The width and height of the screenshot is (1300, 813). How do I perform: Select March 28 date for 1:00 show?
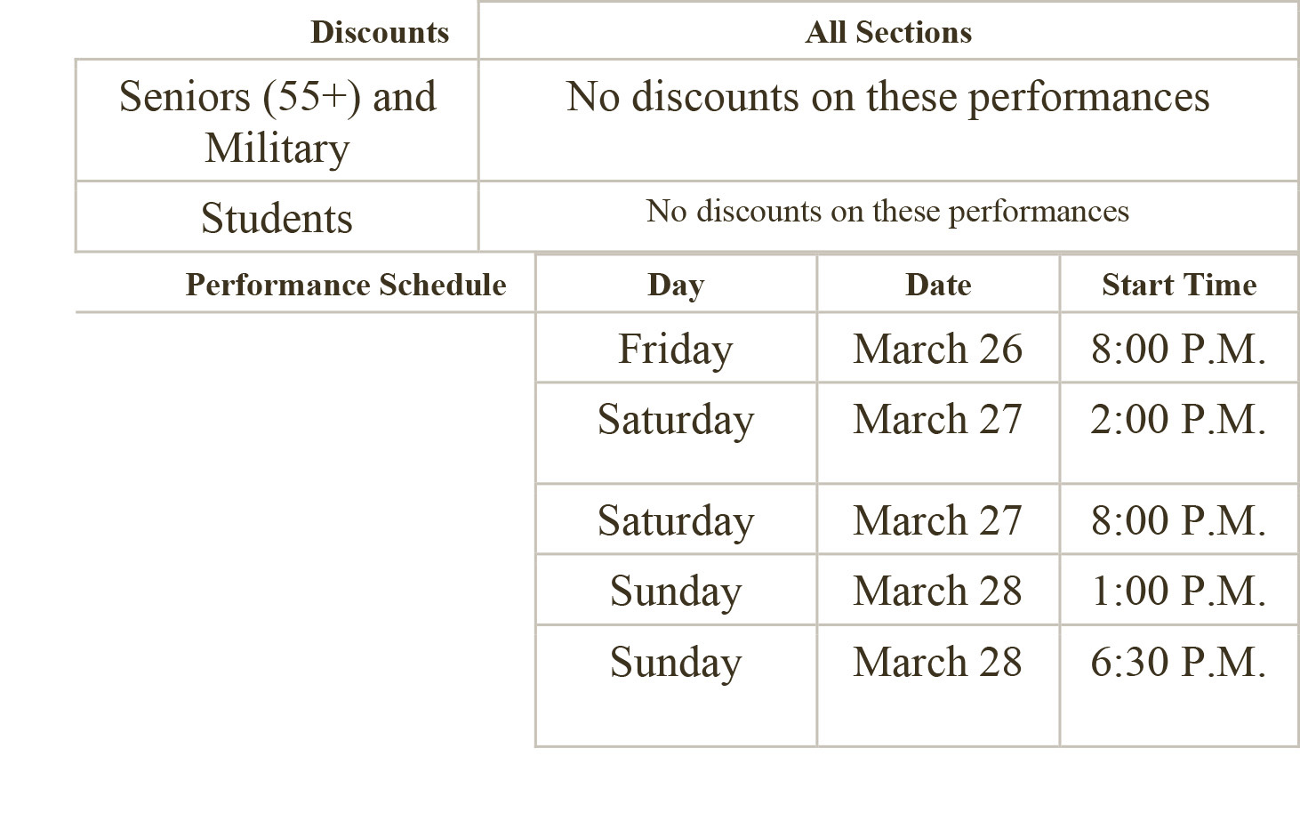click(x=938, y=591)
